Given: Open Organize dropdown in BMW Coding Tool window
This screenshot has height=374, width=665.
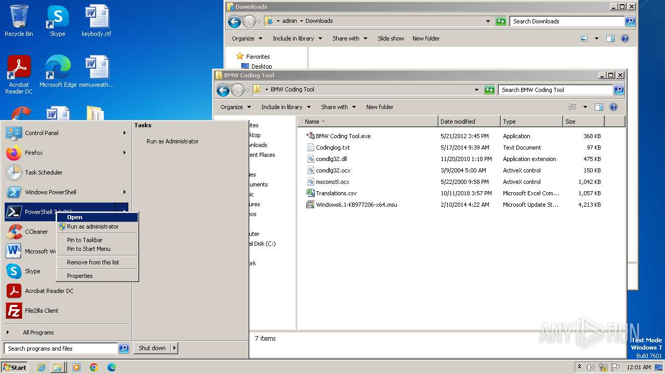Looking at the screenshot, I should 235,107.
